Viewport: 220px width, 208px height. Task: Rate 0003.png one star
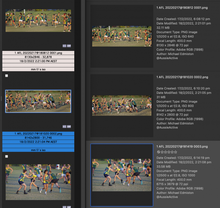click(162, 152)
